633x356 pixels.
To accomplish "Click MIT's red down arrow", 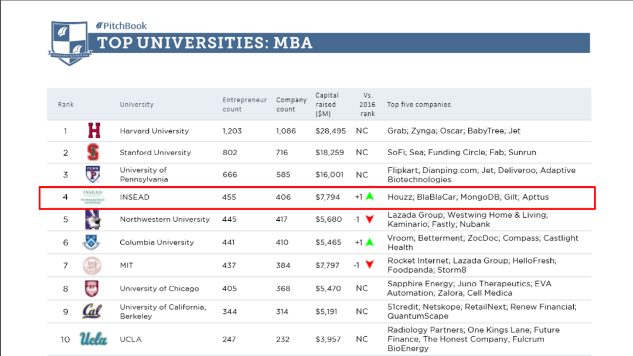I will click(369, 265).
